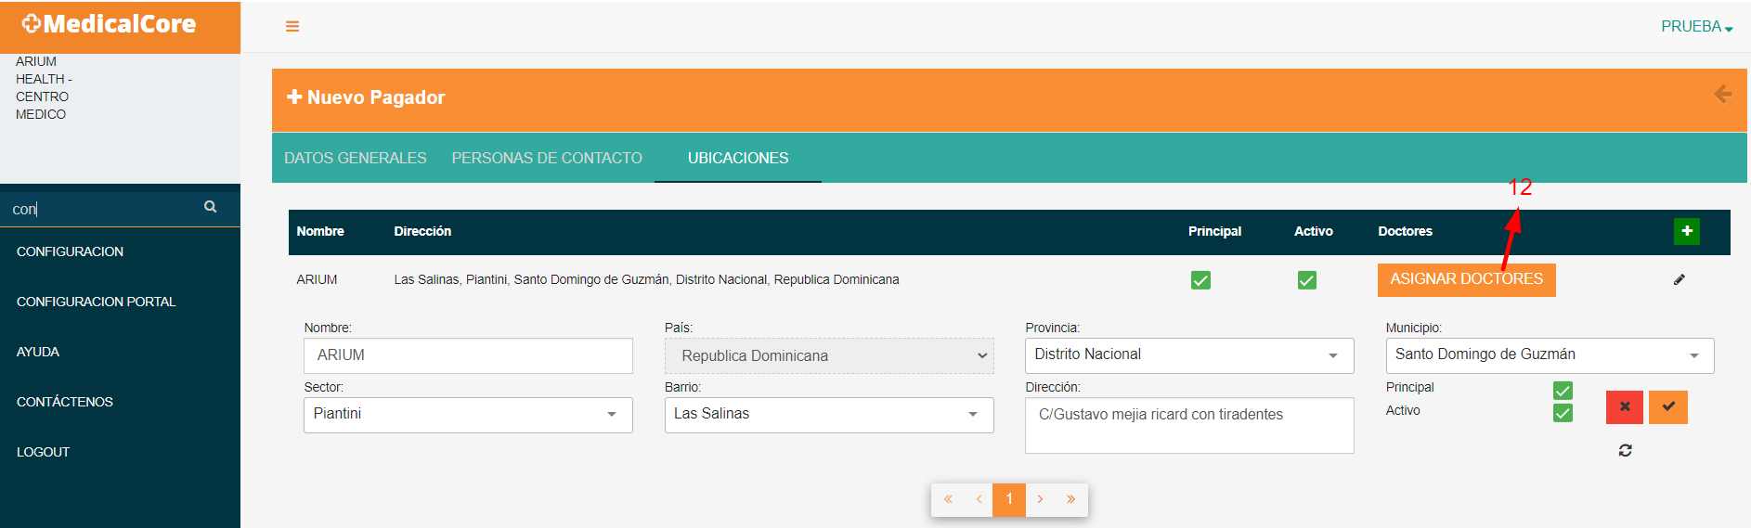Click the ASIGNAR DOCTORES button
This screenshot has height=528, width=1751.
coord(1467,279)
